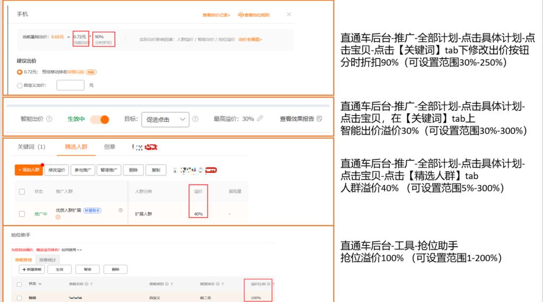Click the 当前 badge beside suggested bid
The height and width of the screenshot is (302, 543).
(x=91, y=72)
